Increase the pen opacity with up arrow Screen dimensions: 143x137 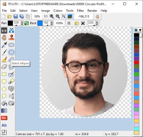click(x=22, y=22)
